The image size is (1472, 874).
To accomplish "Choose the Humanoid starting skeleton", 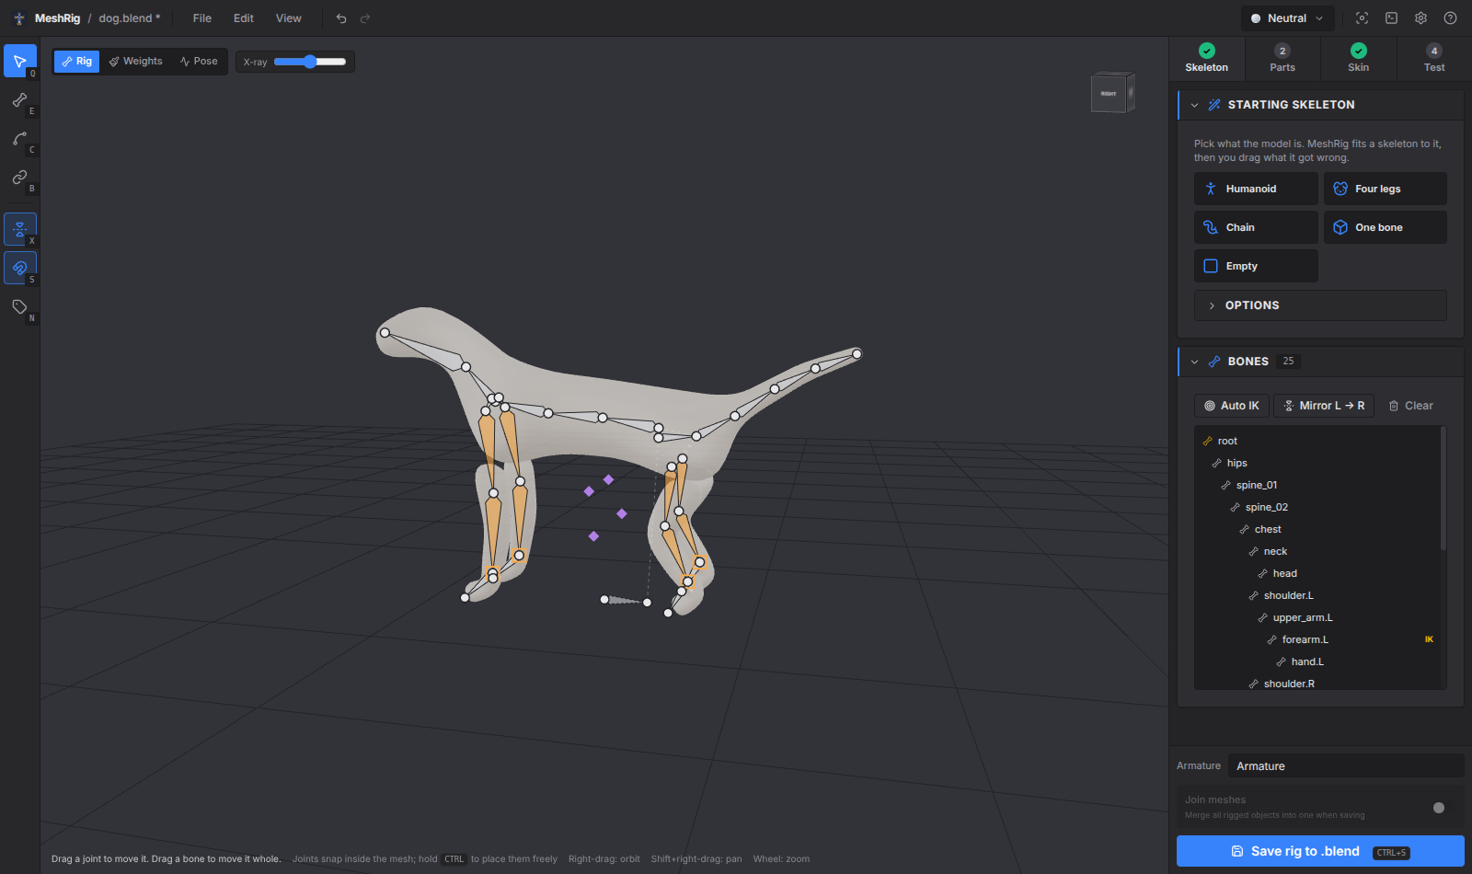I will pyautogui.click(x=1256, y=189).
